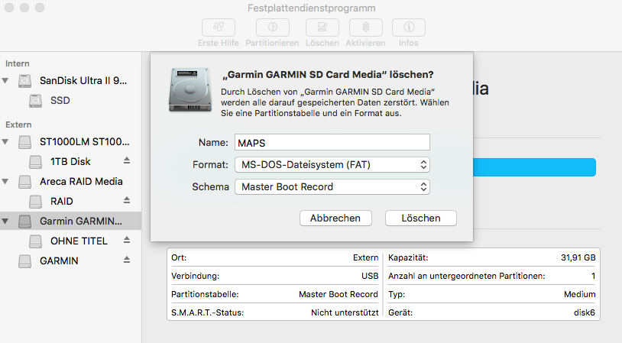Click the Erste Hilfe toolbar icon
The width and height of the screenshot is (622, 343).
[x=219, y=28]
